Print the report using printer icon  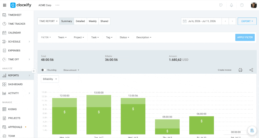(x=240, y=70)
